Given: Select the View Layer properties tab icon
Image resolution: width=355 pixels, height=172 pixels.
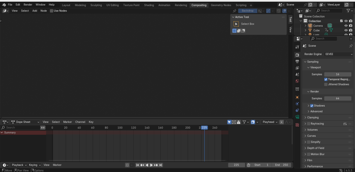Looking at the screenshot, I should 297,68.
